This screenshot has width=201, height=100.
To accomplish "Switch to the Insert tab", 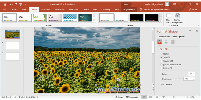I will click(x=24, y=10).
